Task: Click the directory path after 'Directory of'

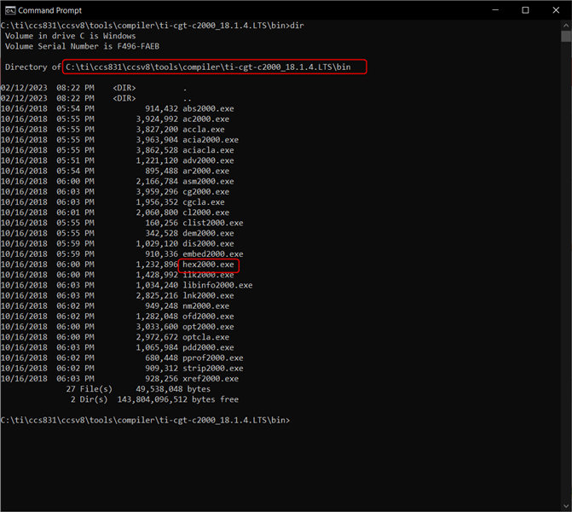Action: point(208,67)
